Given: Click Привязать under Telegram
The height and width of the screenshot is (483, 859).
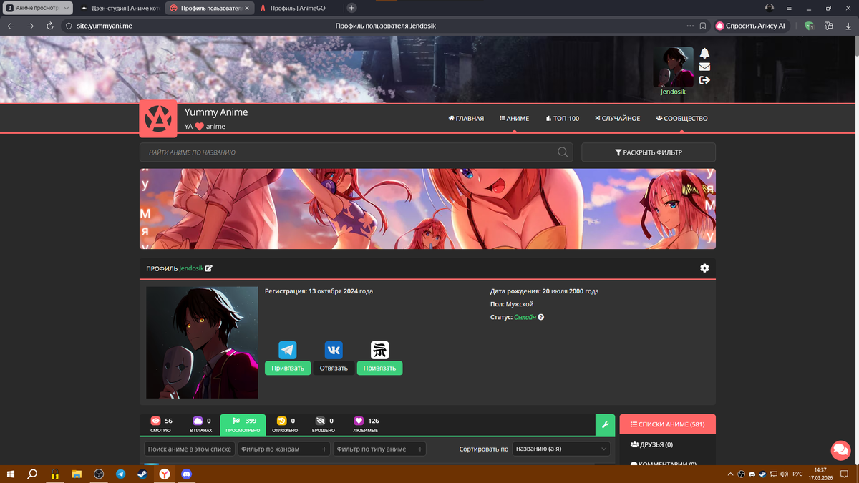Looking at the screenshot, I should click(288, 368).
